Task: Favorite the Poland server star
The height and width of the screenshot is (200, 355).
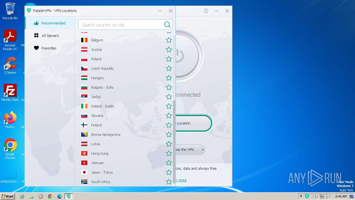Action: 169,59
